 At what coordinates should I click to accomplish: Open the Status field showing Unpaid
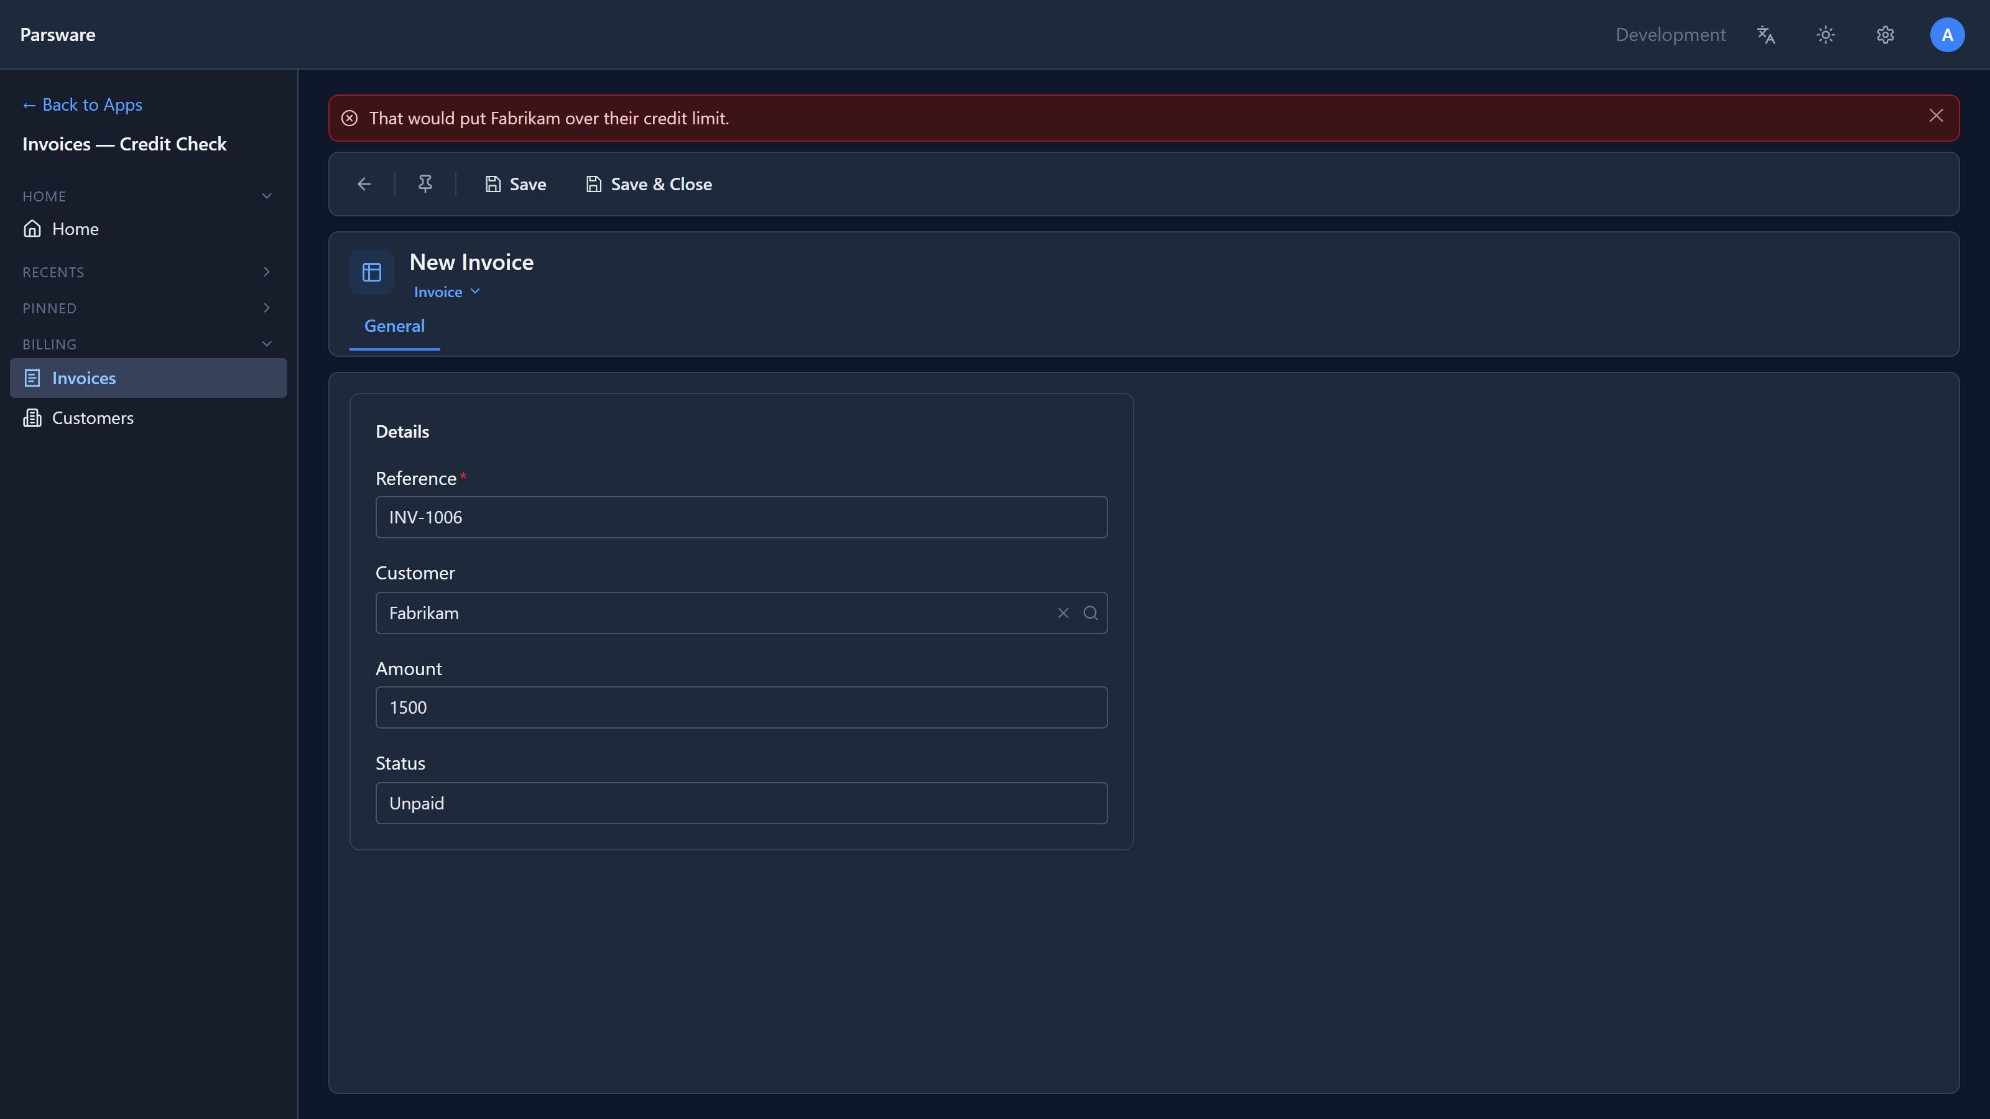coord(741,803)
